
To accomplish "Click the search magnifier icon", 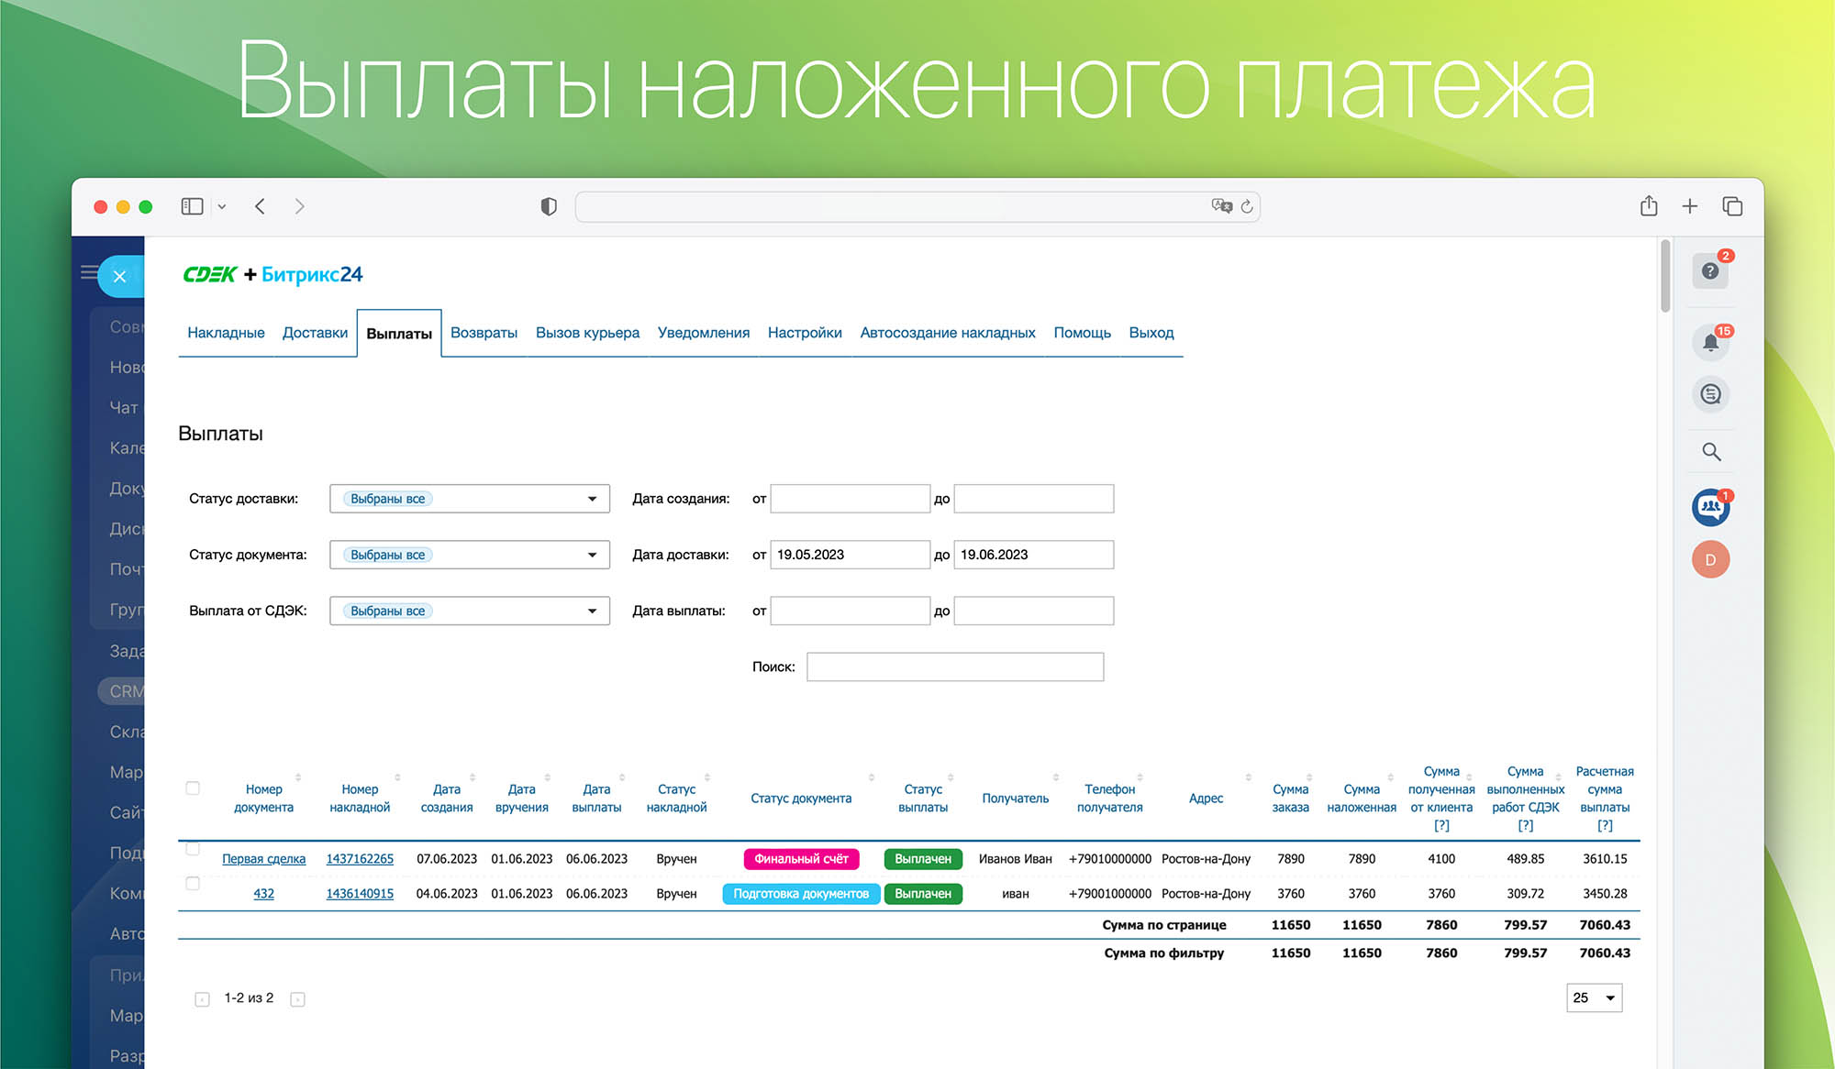I will 1711,452.
